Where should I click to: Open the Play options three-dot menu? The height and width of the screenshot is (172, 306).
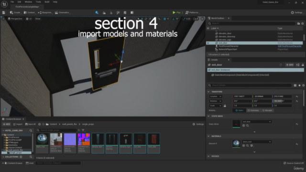tap(182, 12)
